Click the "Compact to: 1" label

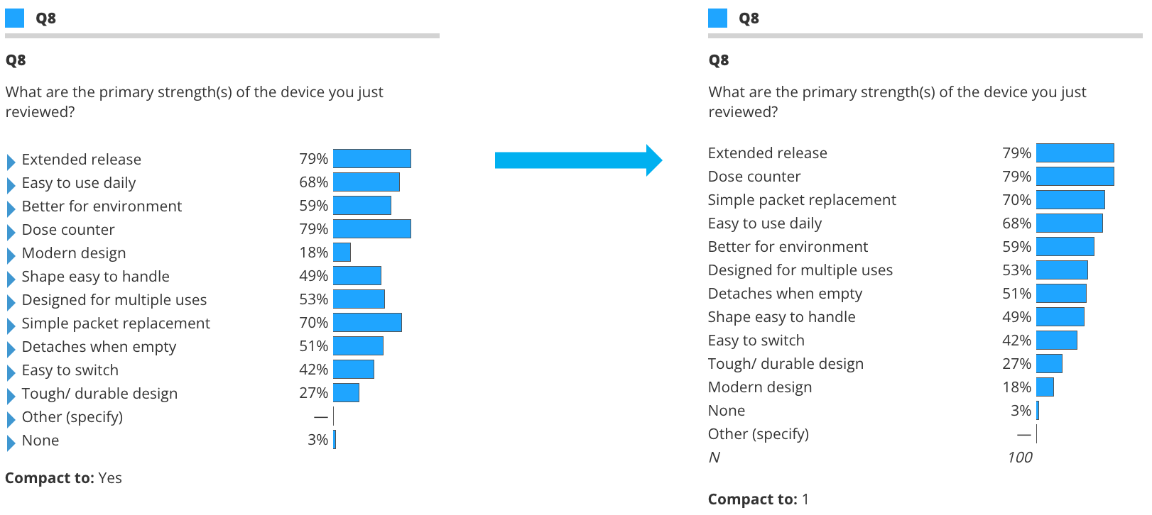click(758, 499)
